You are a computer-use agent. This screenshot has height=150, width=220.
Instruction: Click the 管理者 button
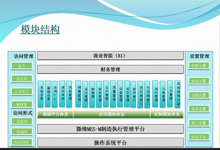[x=22, y=105]
